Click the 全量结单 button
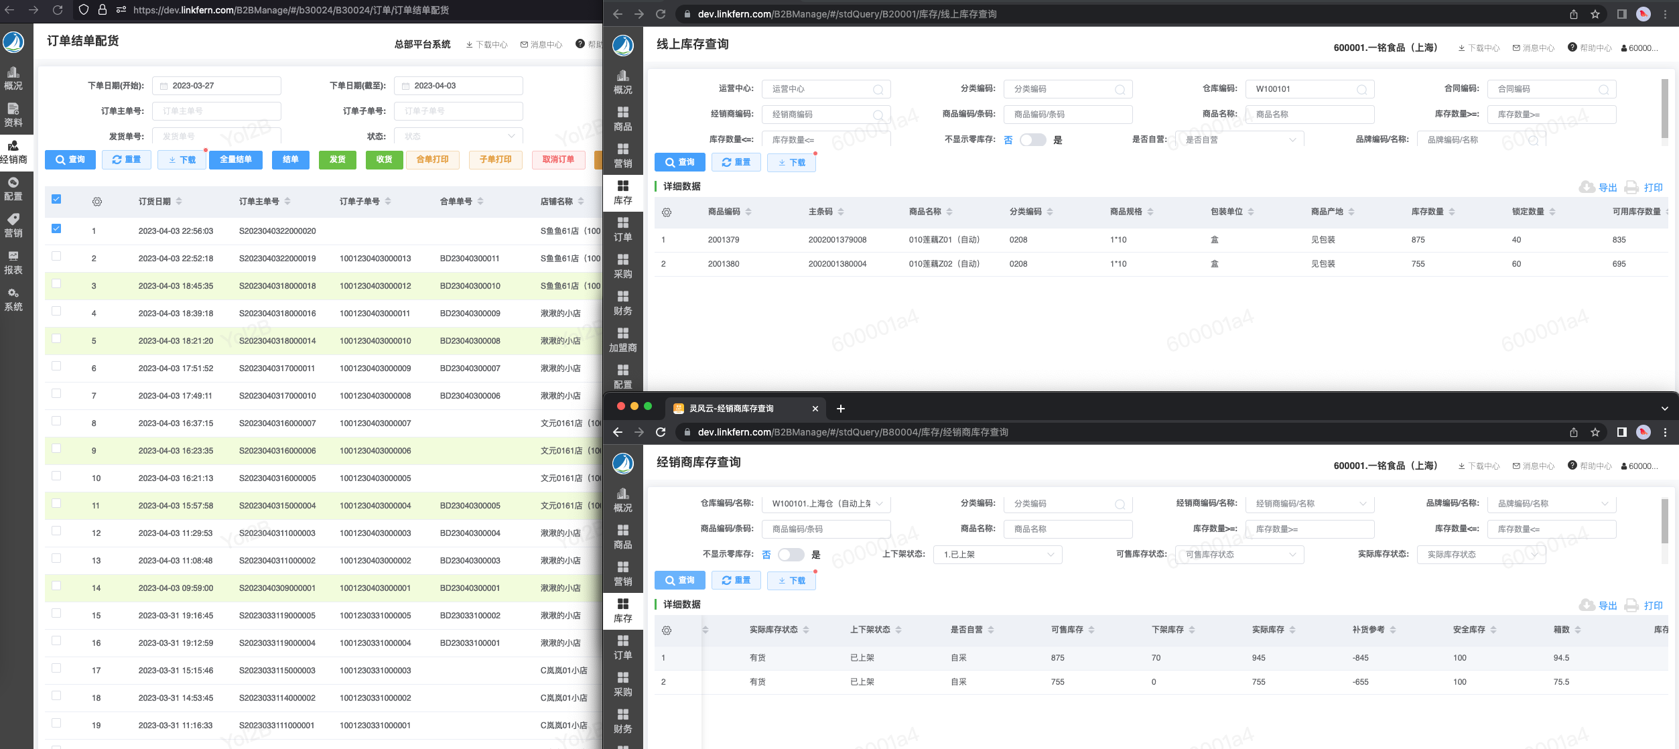 tap(236, 159)
